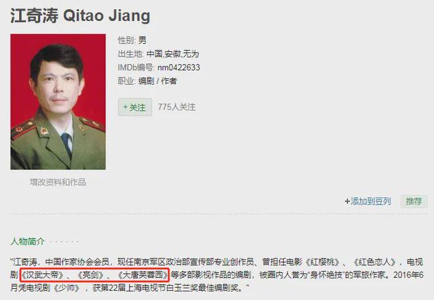Click the 江奇涛 Qitao Jiang page title
The width and height of the screenshot is (434, 300).
[80, 16]
